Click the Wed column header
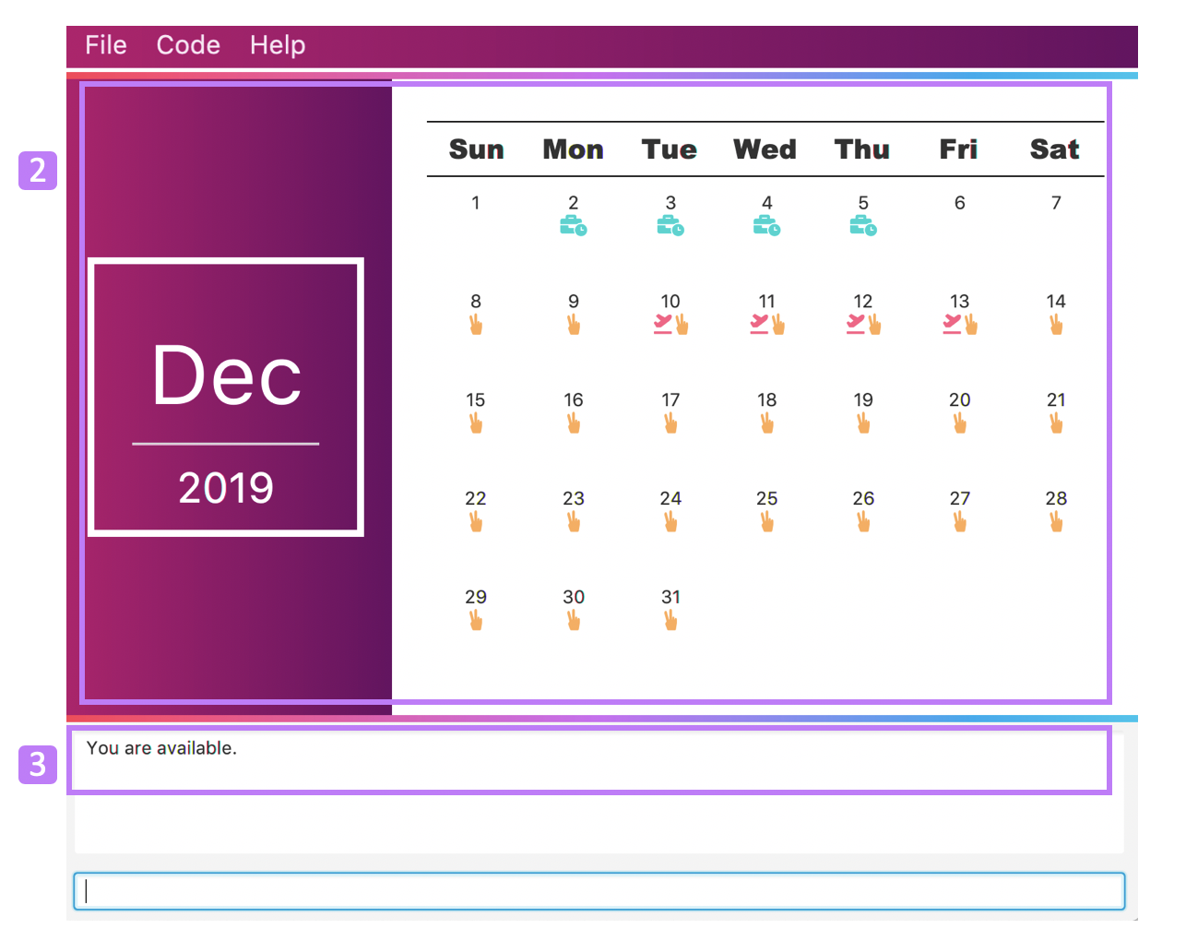 (x=765, y=149)
